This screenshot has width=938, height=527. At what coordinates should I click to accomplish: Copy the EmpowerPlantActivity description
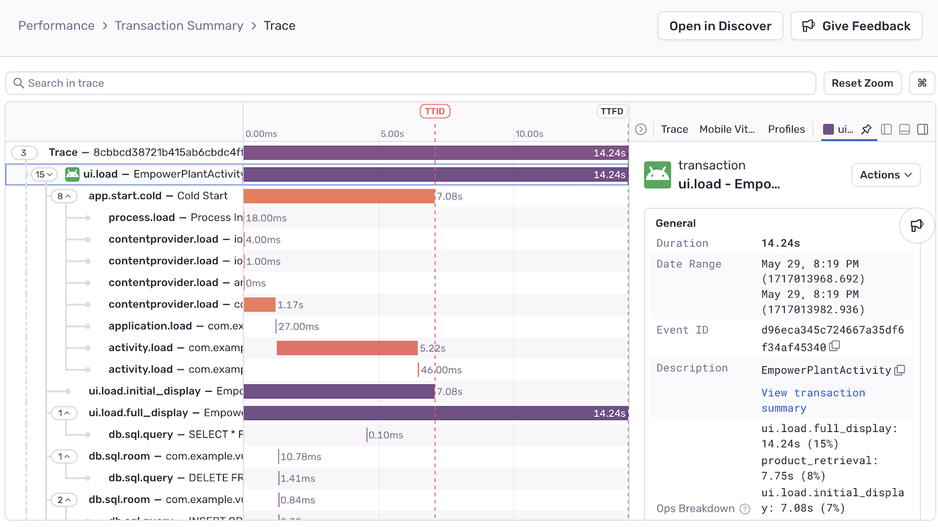[900, 370]
